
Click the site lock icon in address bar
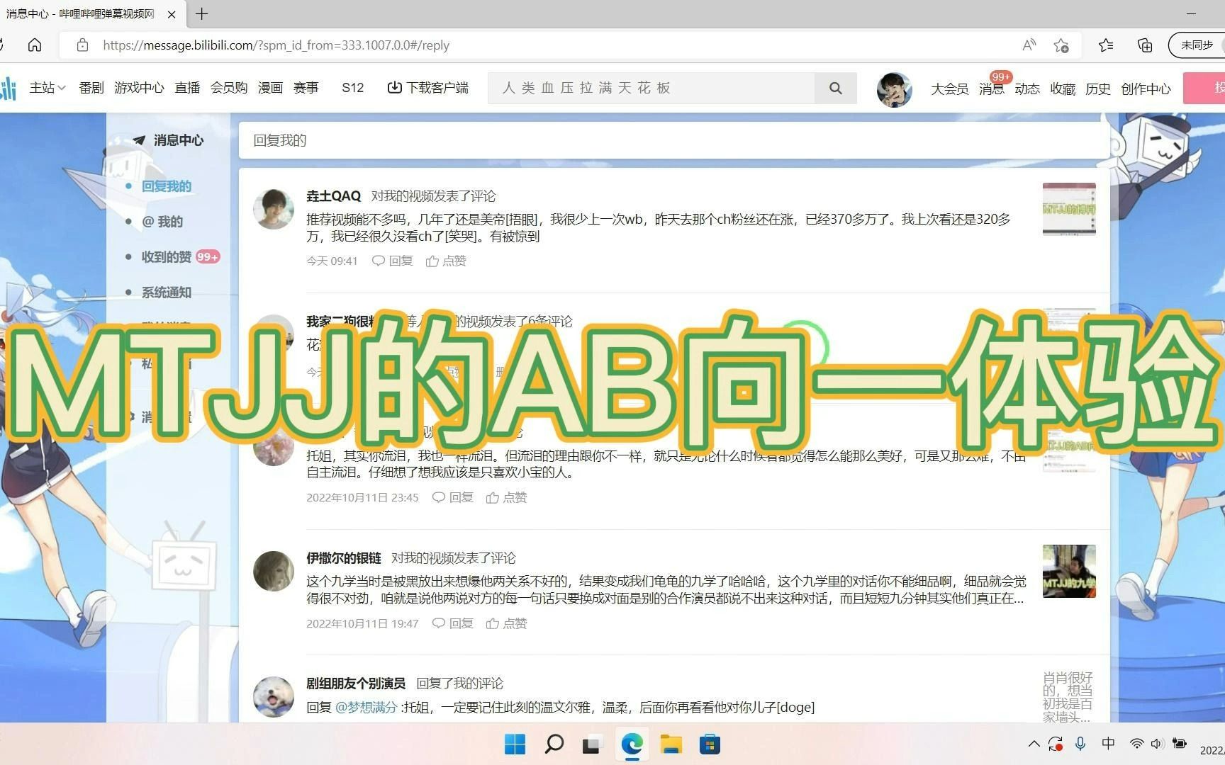pos(83,45)
